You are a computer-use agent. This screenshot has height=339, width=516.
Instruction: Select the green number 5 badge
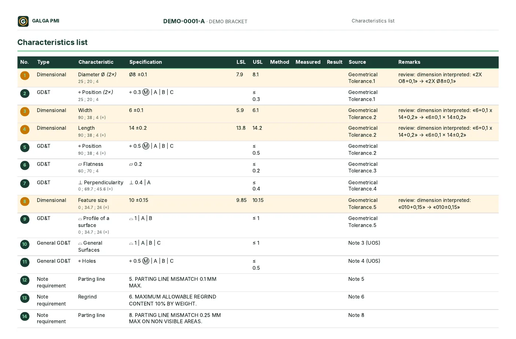pyautogui.click(x=25, y=147)
